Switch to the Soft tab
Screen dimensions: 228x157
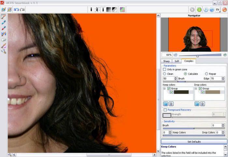click(177, 61)
